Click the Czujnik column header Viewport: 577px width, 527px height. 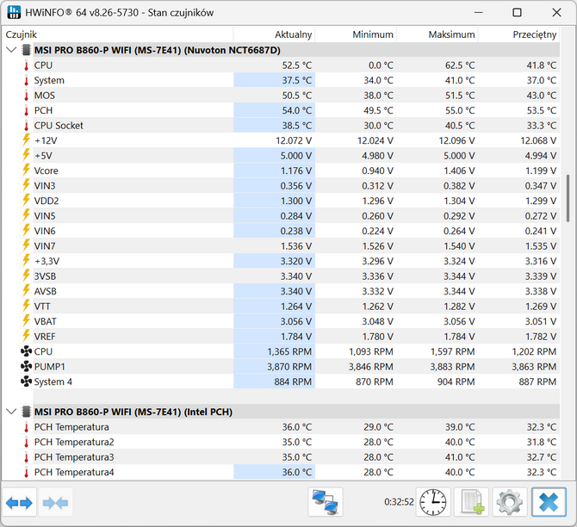tap(118, 34)
